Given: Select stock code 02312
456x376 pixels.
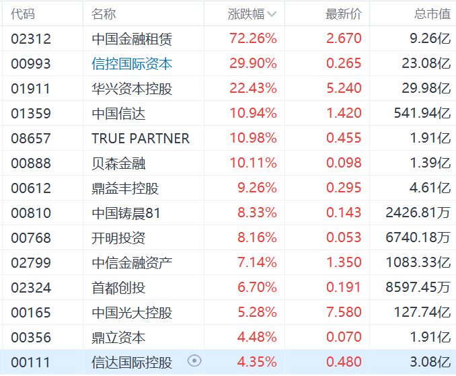Looking at the screenshot, I should [31, 38].
